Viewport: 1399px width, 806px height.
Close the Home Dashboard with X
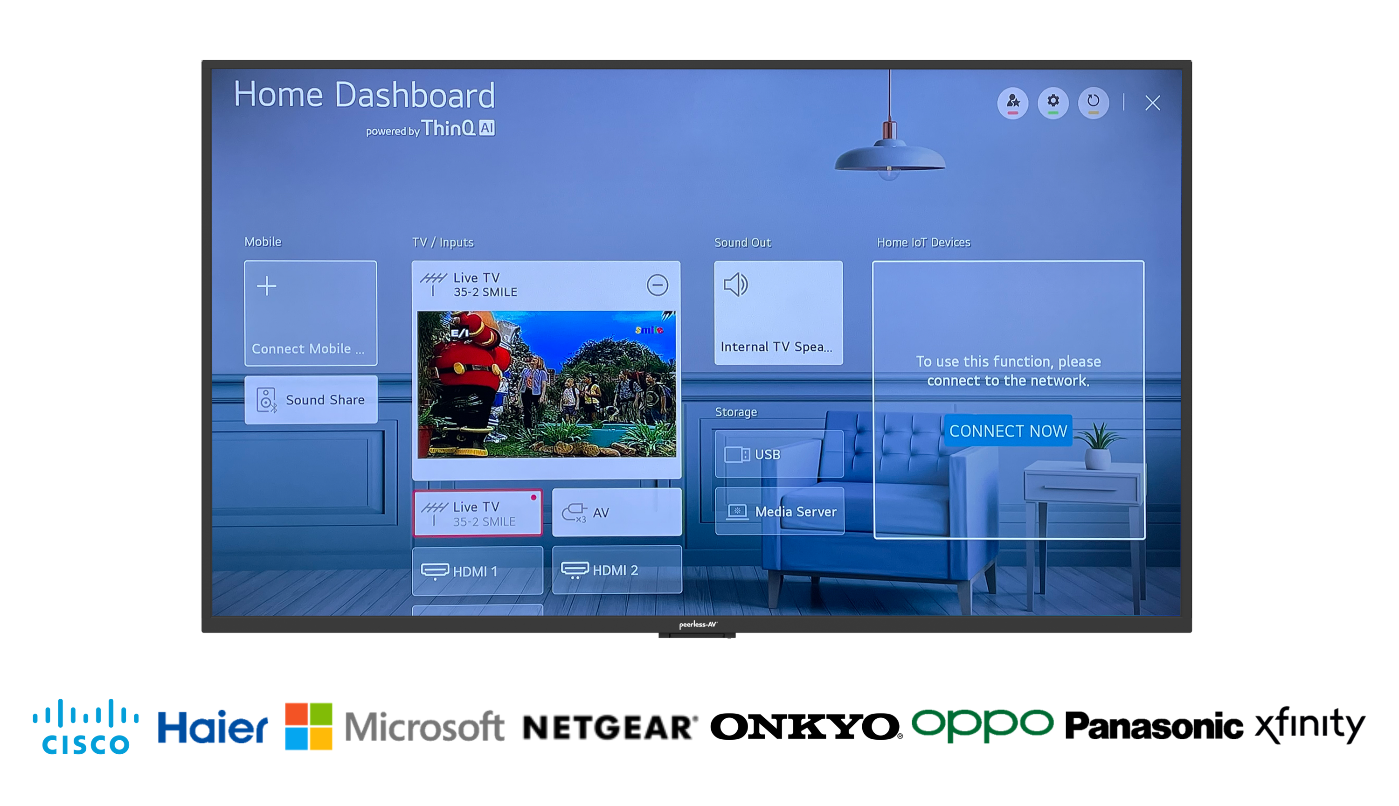(x=1153, y=103)
